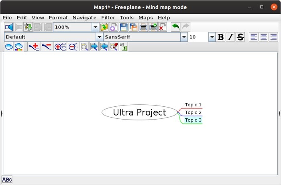Maximize the Freeplane window

(262, 7)
